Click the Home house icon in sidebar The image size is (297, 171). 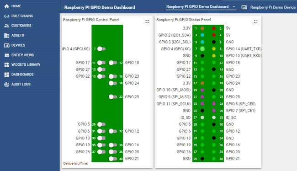(7, 6)
